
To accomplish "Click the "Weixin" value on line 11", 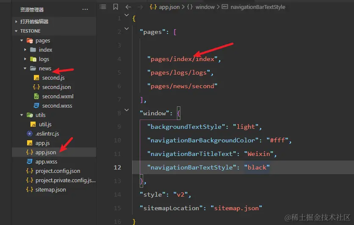I will [259, 154].
